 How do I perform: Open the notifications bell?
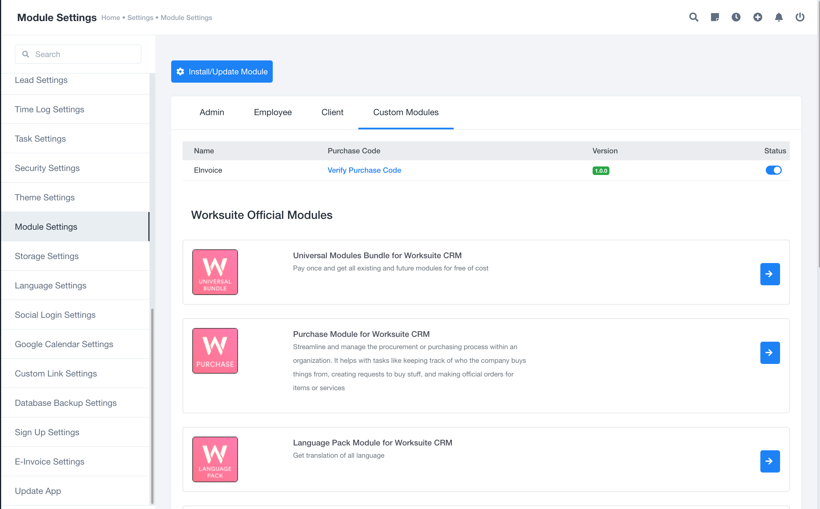coord(779,17)
